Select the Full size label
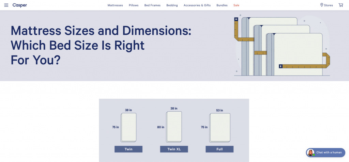This screenshot has height=162, width=349. [x=219, y=149]
